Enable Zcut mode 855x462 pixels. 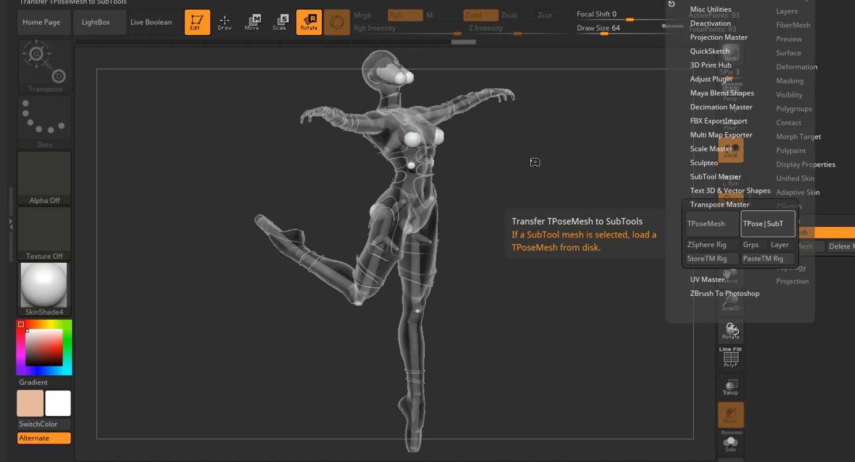(545, 15)
